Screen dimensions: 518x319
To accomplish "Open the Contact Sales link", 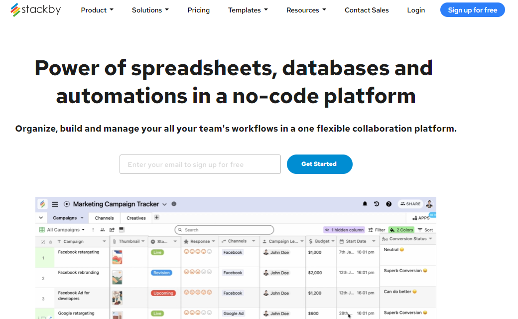I will point(367,10).
